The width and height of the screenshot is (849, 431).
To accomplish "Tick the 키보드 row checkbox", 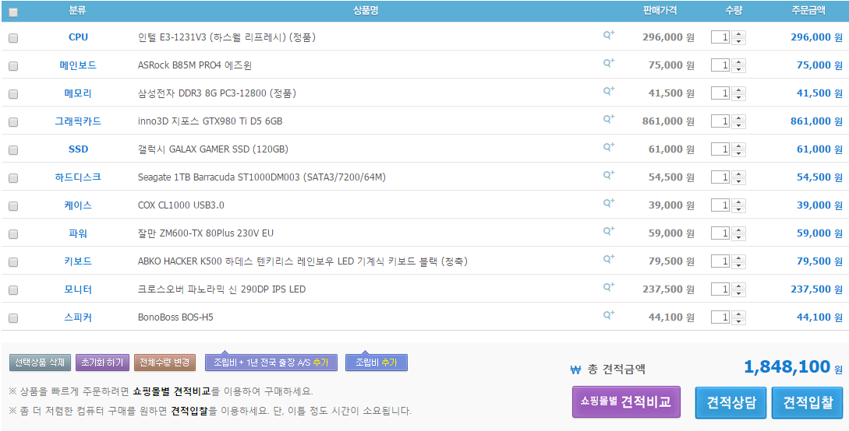I will pos(13,262).
